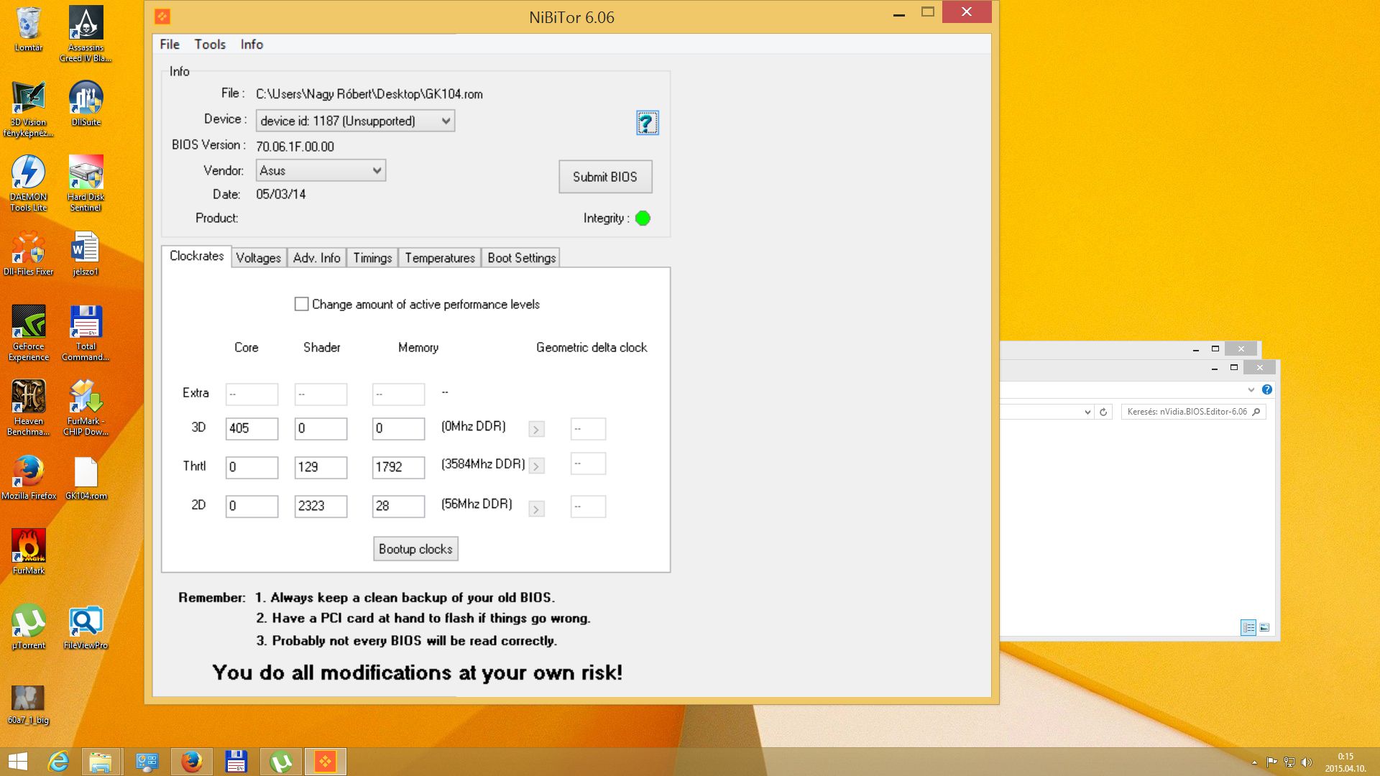Image resolution: width=1380 pixels, height=776 pixels.
Task: Click the volume icon in system tray
Action: 1307,762
